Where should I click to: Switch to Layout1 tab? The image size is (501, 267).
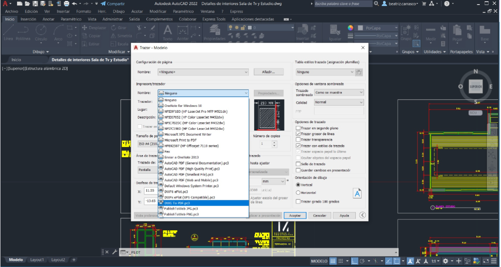tap(37, 259)
